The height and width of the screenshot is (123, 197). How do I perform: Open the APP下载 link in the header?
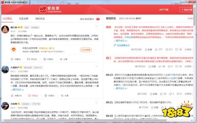coord(164,10)
